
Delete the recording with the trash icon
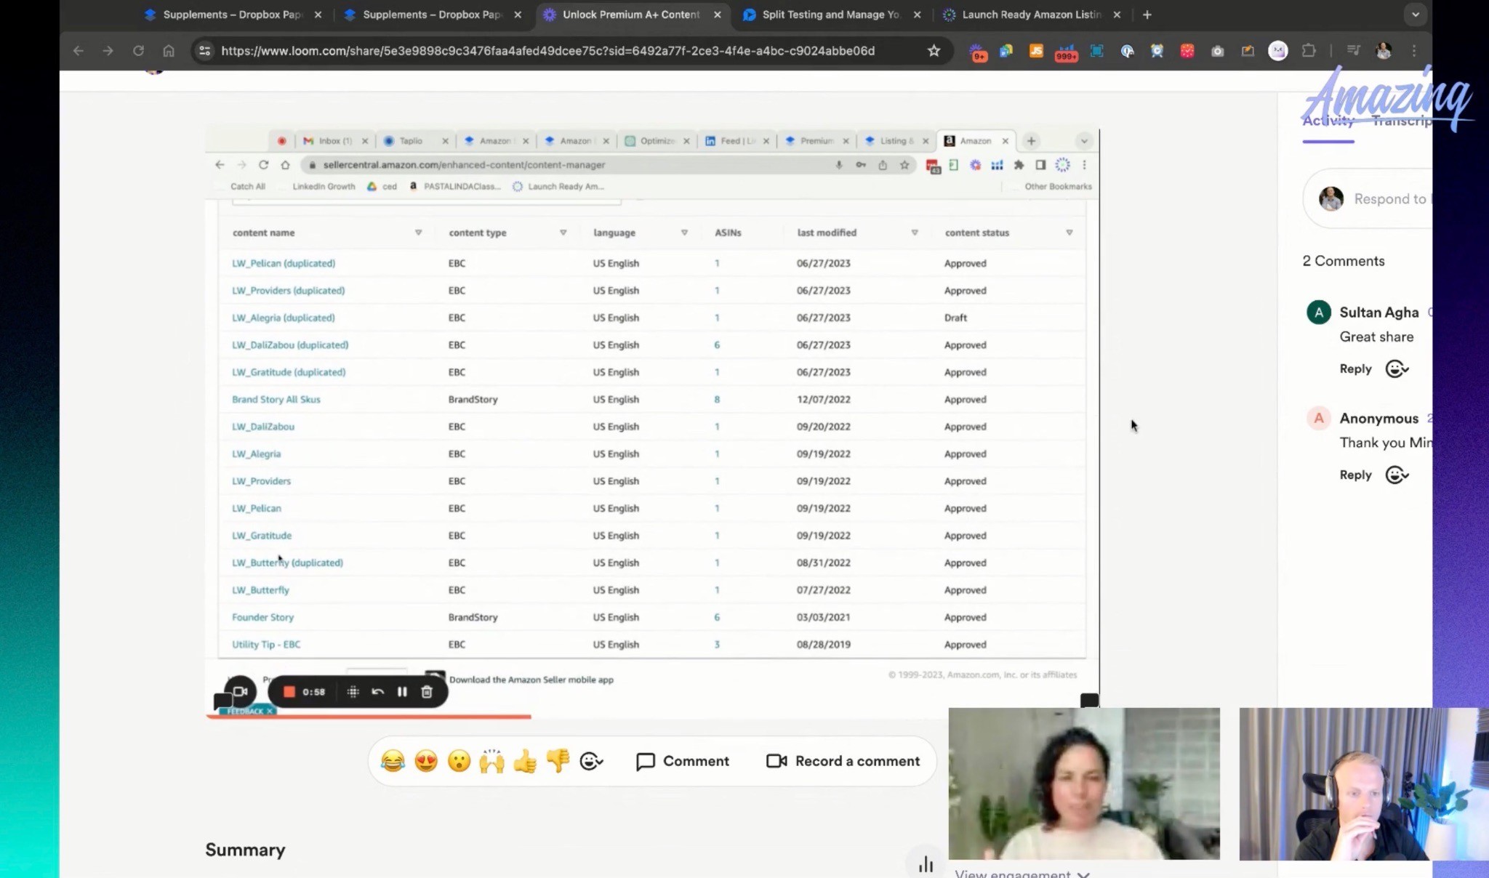(427, 692)
